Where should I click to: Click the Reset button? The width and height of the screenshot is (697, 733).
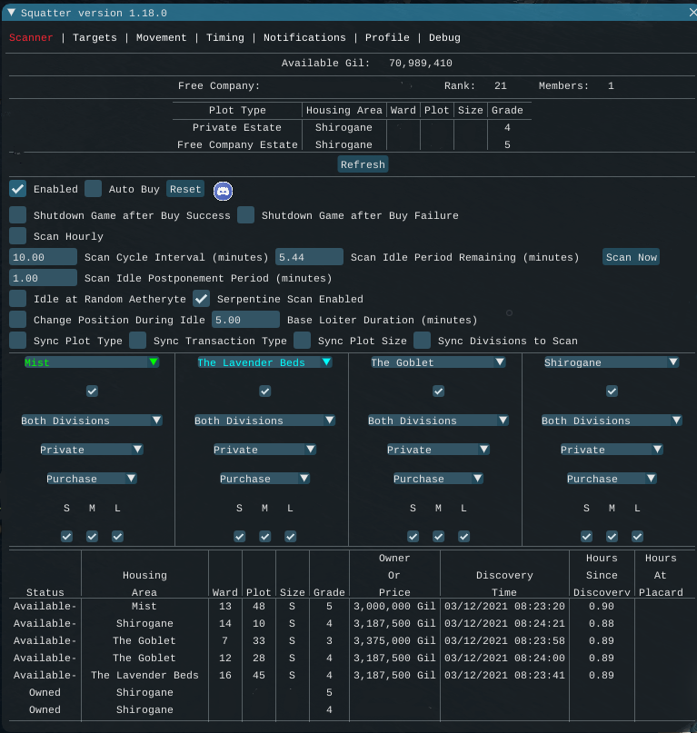[185, 190]
